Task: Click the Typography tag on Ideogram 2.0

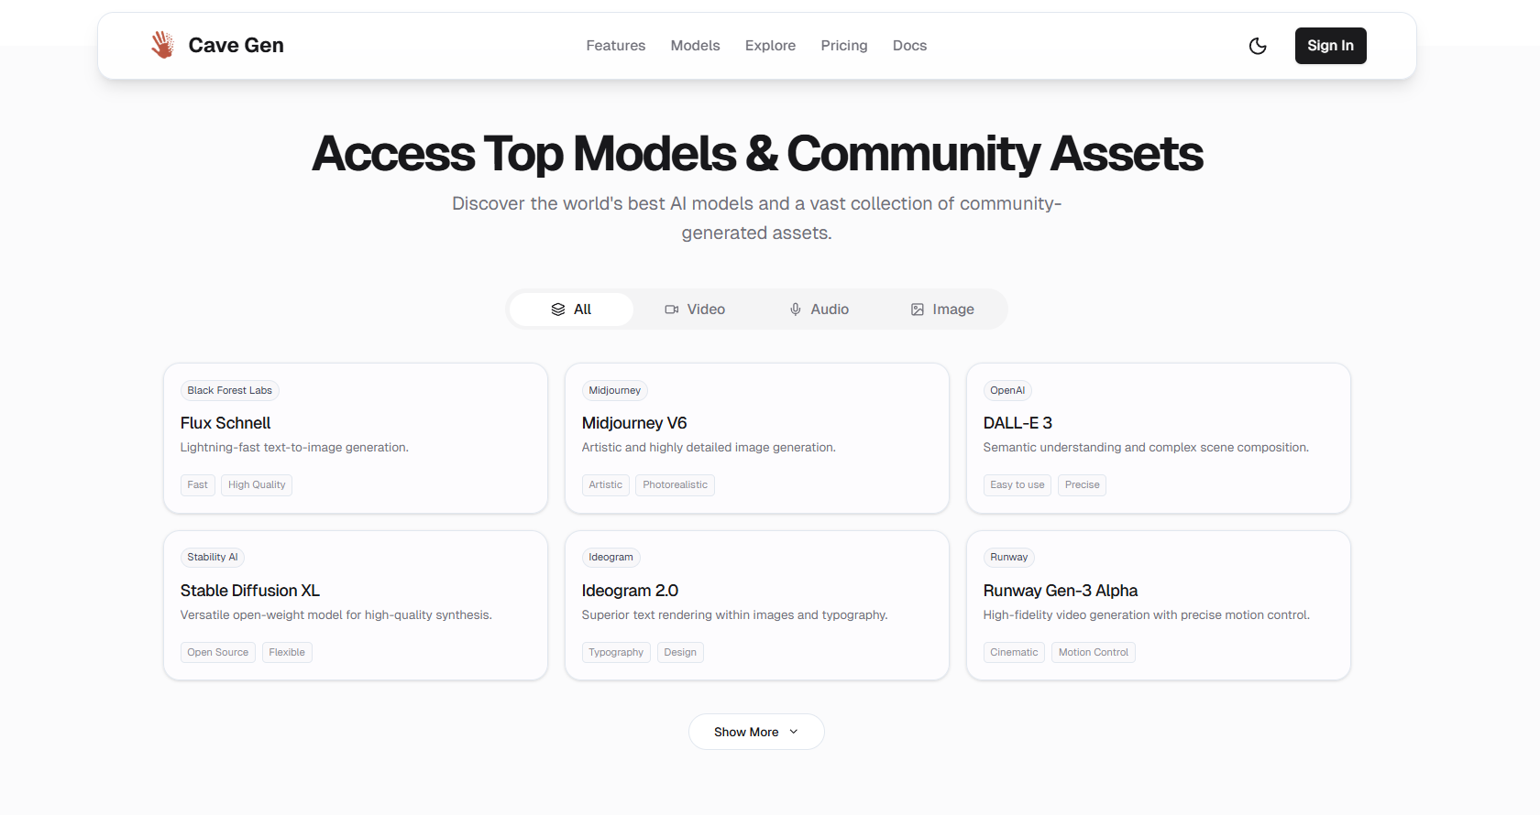Action: [616, 652]
